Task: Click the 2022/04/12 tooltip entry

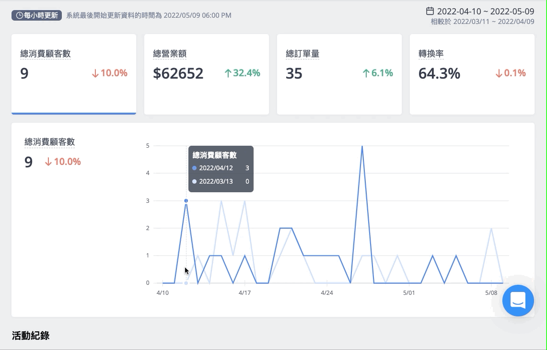Action: (221, 168)
